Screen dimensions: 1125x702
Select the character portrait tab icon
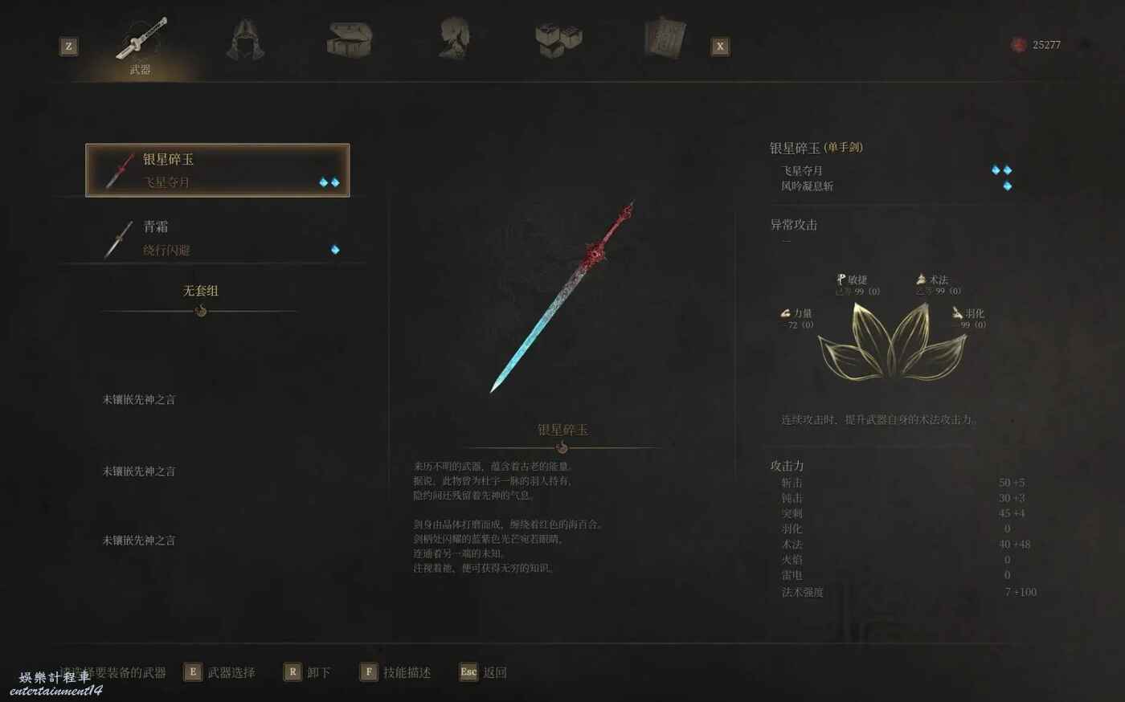pyautogui.click(x=455, y=39)
